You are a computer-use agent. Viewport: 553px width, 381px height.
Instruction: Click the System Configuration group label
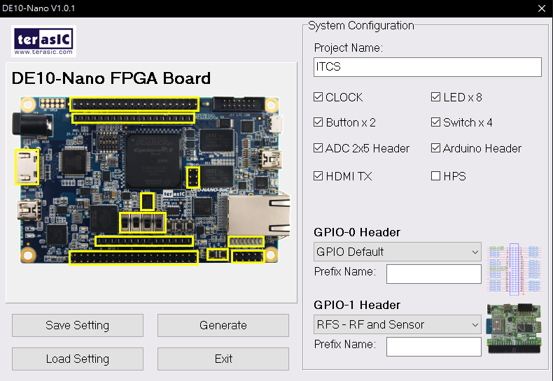point(361,25)
